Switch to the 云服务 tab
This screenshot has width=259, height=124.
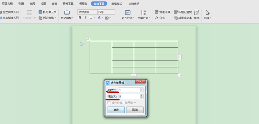(x=83, y=4)
